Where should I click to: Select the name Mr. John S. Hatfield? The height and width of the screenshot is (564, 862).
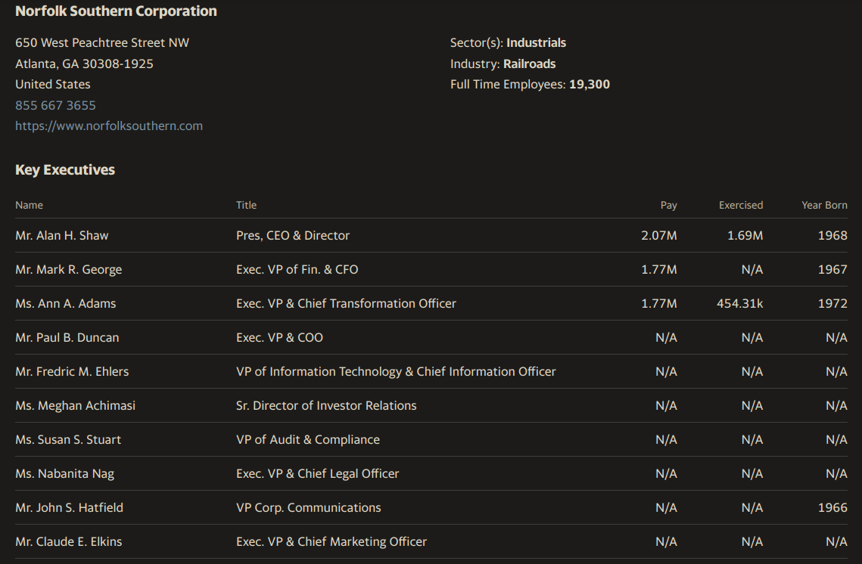[70, 508]
